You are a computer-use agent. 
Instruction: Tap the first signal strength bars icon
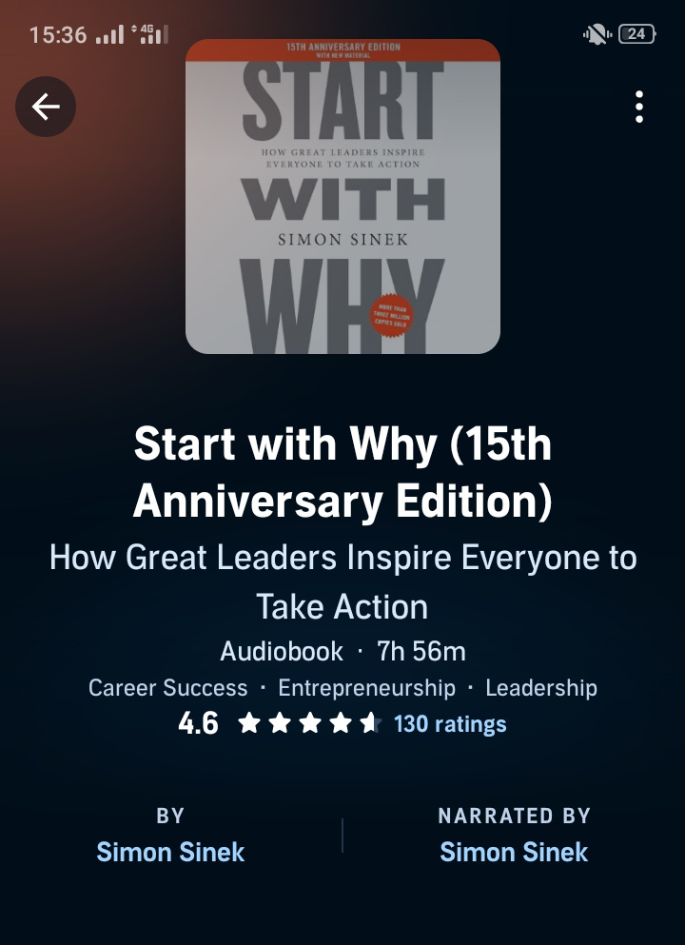coord(109,34)
